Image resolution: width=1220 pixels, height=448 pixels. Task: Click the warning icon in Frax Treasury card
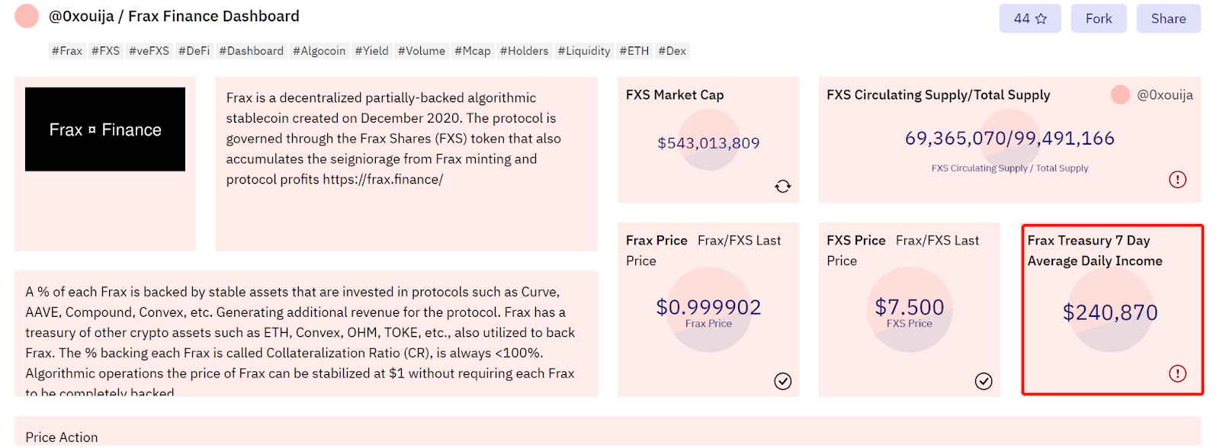tap(1177, 373)
